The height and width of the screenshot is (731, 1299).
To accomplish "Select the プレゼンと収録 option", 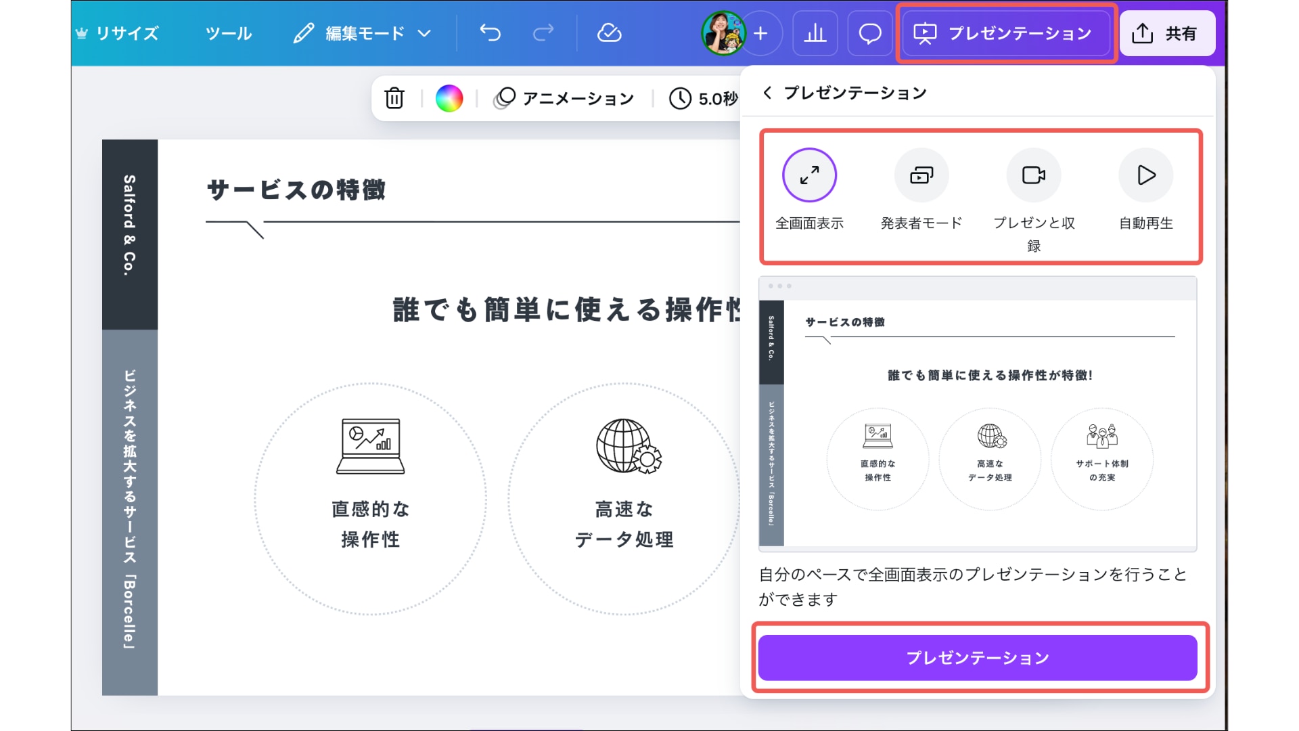I will pos(1033,175).
